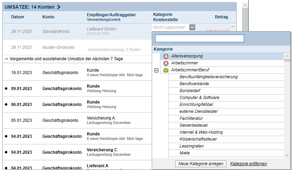Open the Lieferant A transaction
The height and width of the screenshot is (170, 292).
[77, 165]
